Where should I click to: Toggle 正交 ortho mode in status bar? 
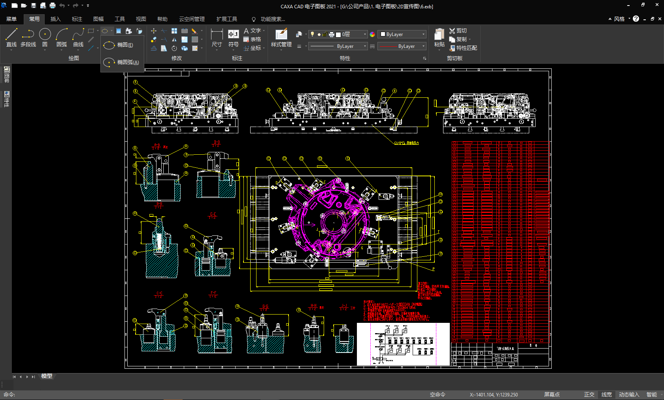[589, 394]
